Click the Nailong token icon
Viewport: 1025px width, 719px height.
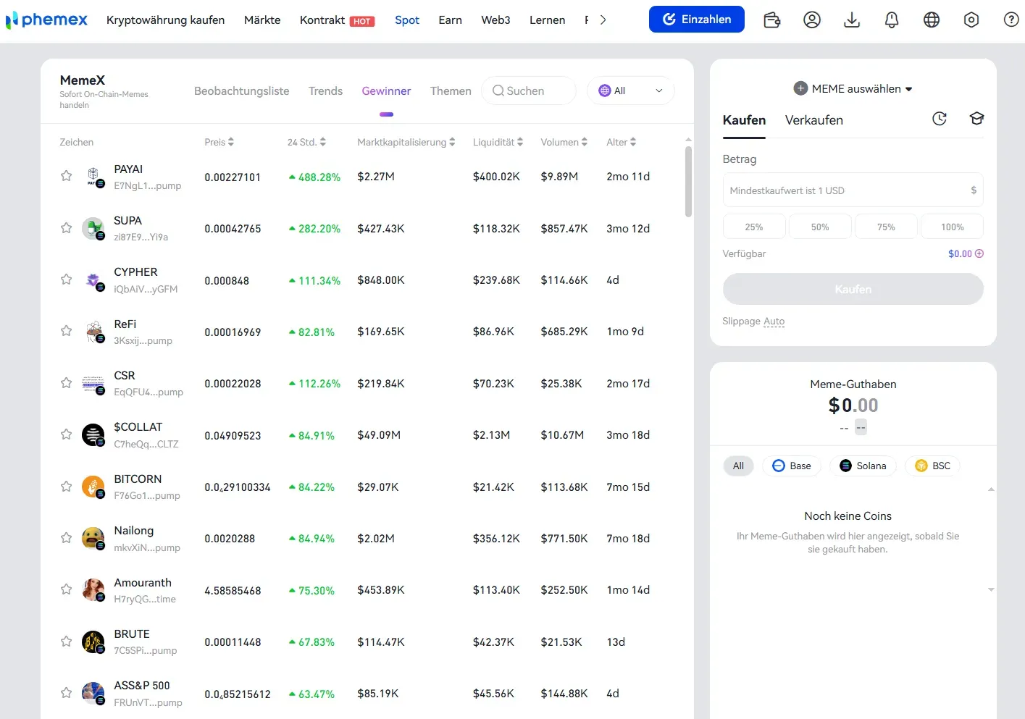(x=93, y=539)
